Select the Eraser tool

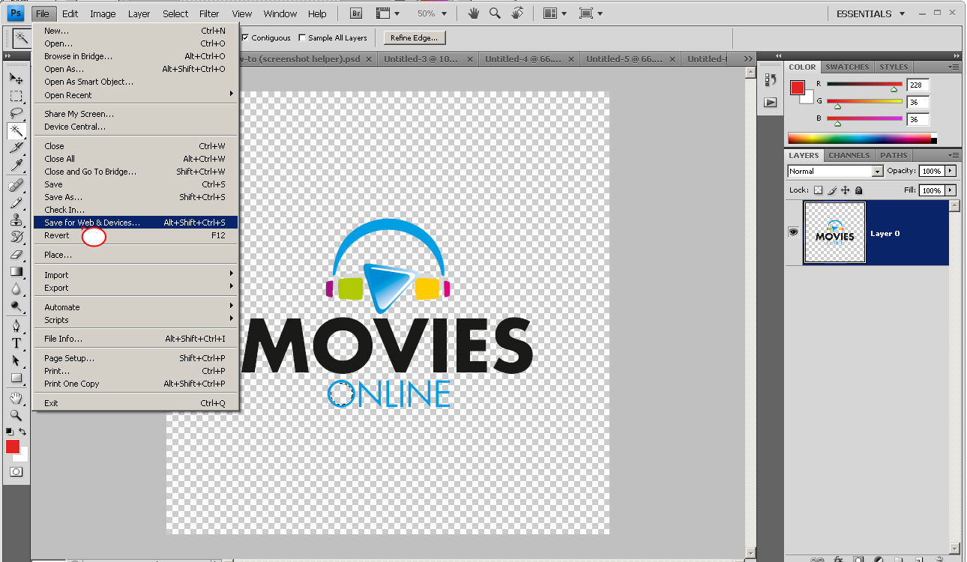pos(16,255)
